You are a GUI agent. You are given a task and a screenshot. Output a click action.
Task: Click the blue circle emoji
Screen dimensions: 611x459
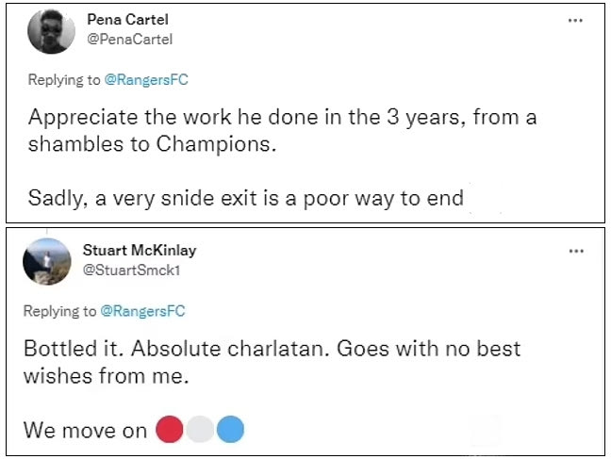click(230, 430)
